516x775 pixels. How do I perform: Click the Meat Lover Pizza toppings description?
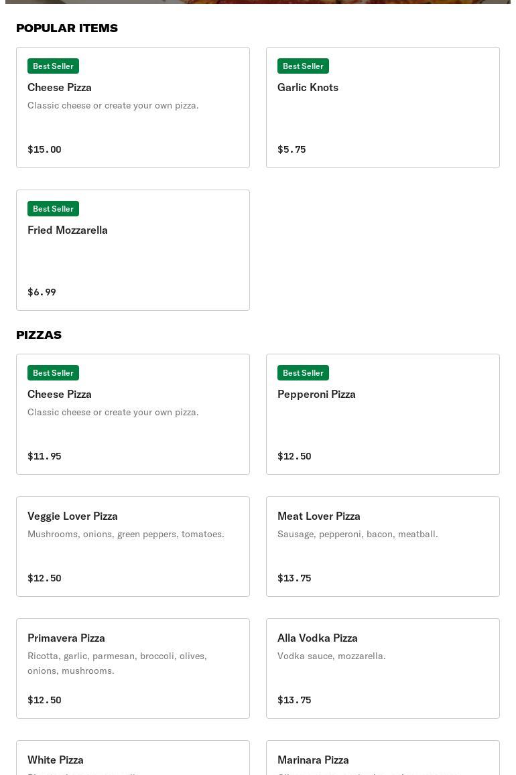click(357, 534)
